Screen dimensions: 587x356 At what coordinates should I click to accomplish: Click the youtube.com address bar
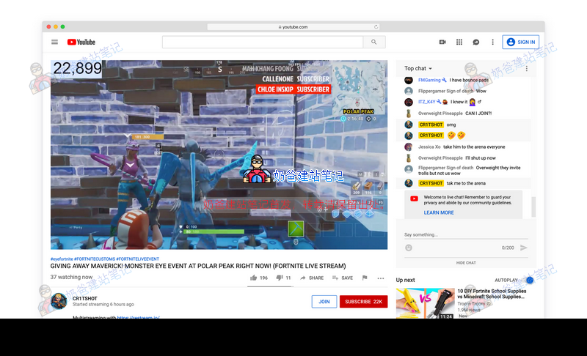pyautogui.click(x=293, y=27)
